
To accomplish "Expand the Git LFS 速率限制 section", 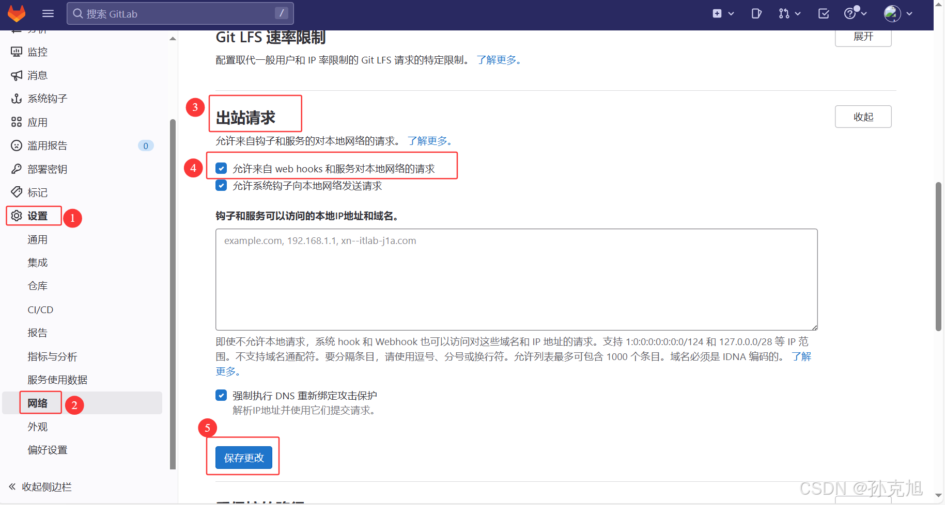I will pos(863,37).
